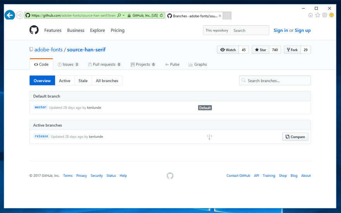Screen dimensions: 341x213
Task: Click the repository Search input field
Action: coord(250,30)
